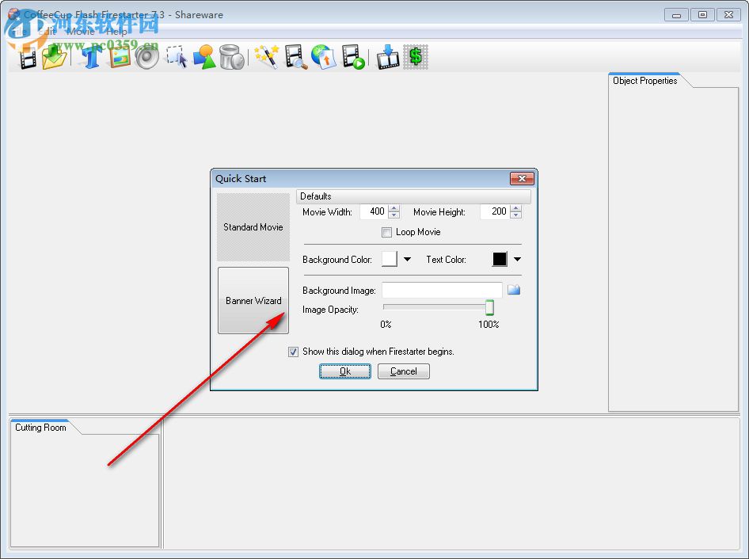Maximize the Firestarter main window

pos(702,15)
